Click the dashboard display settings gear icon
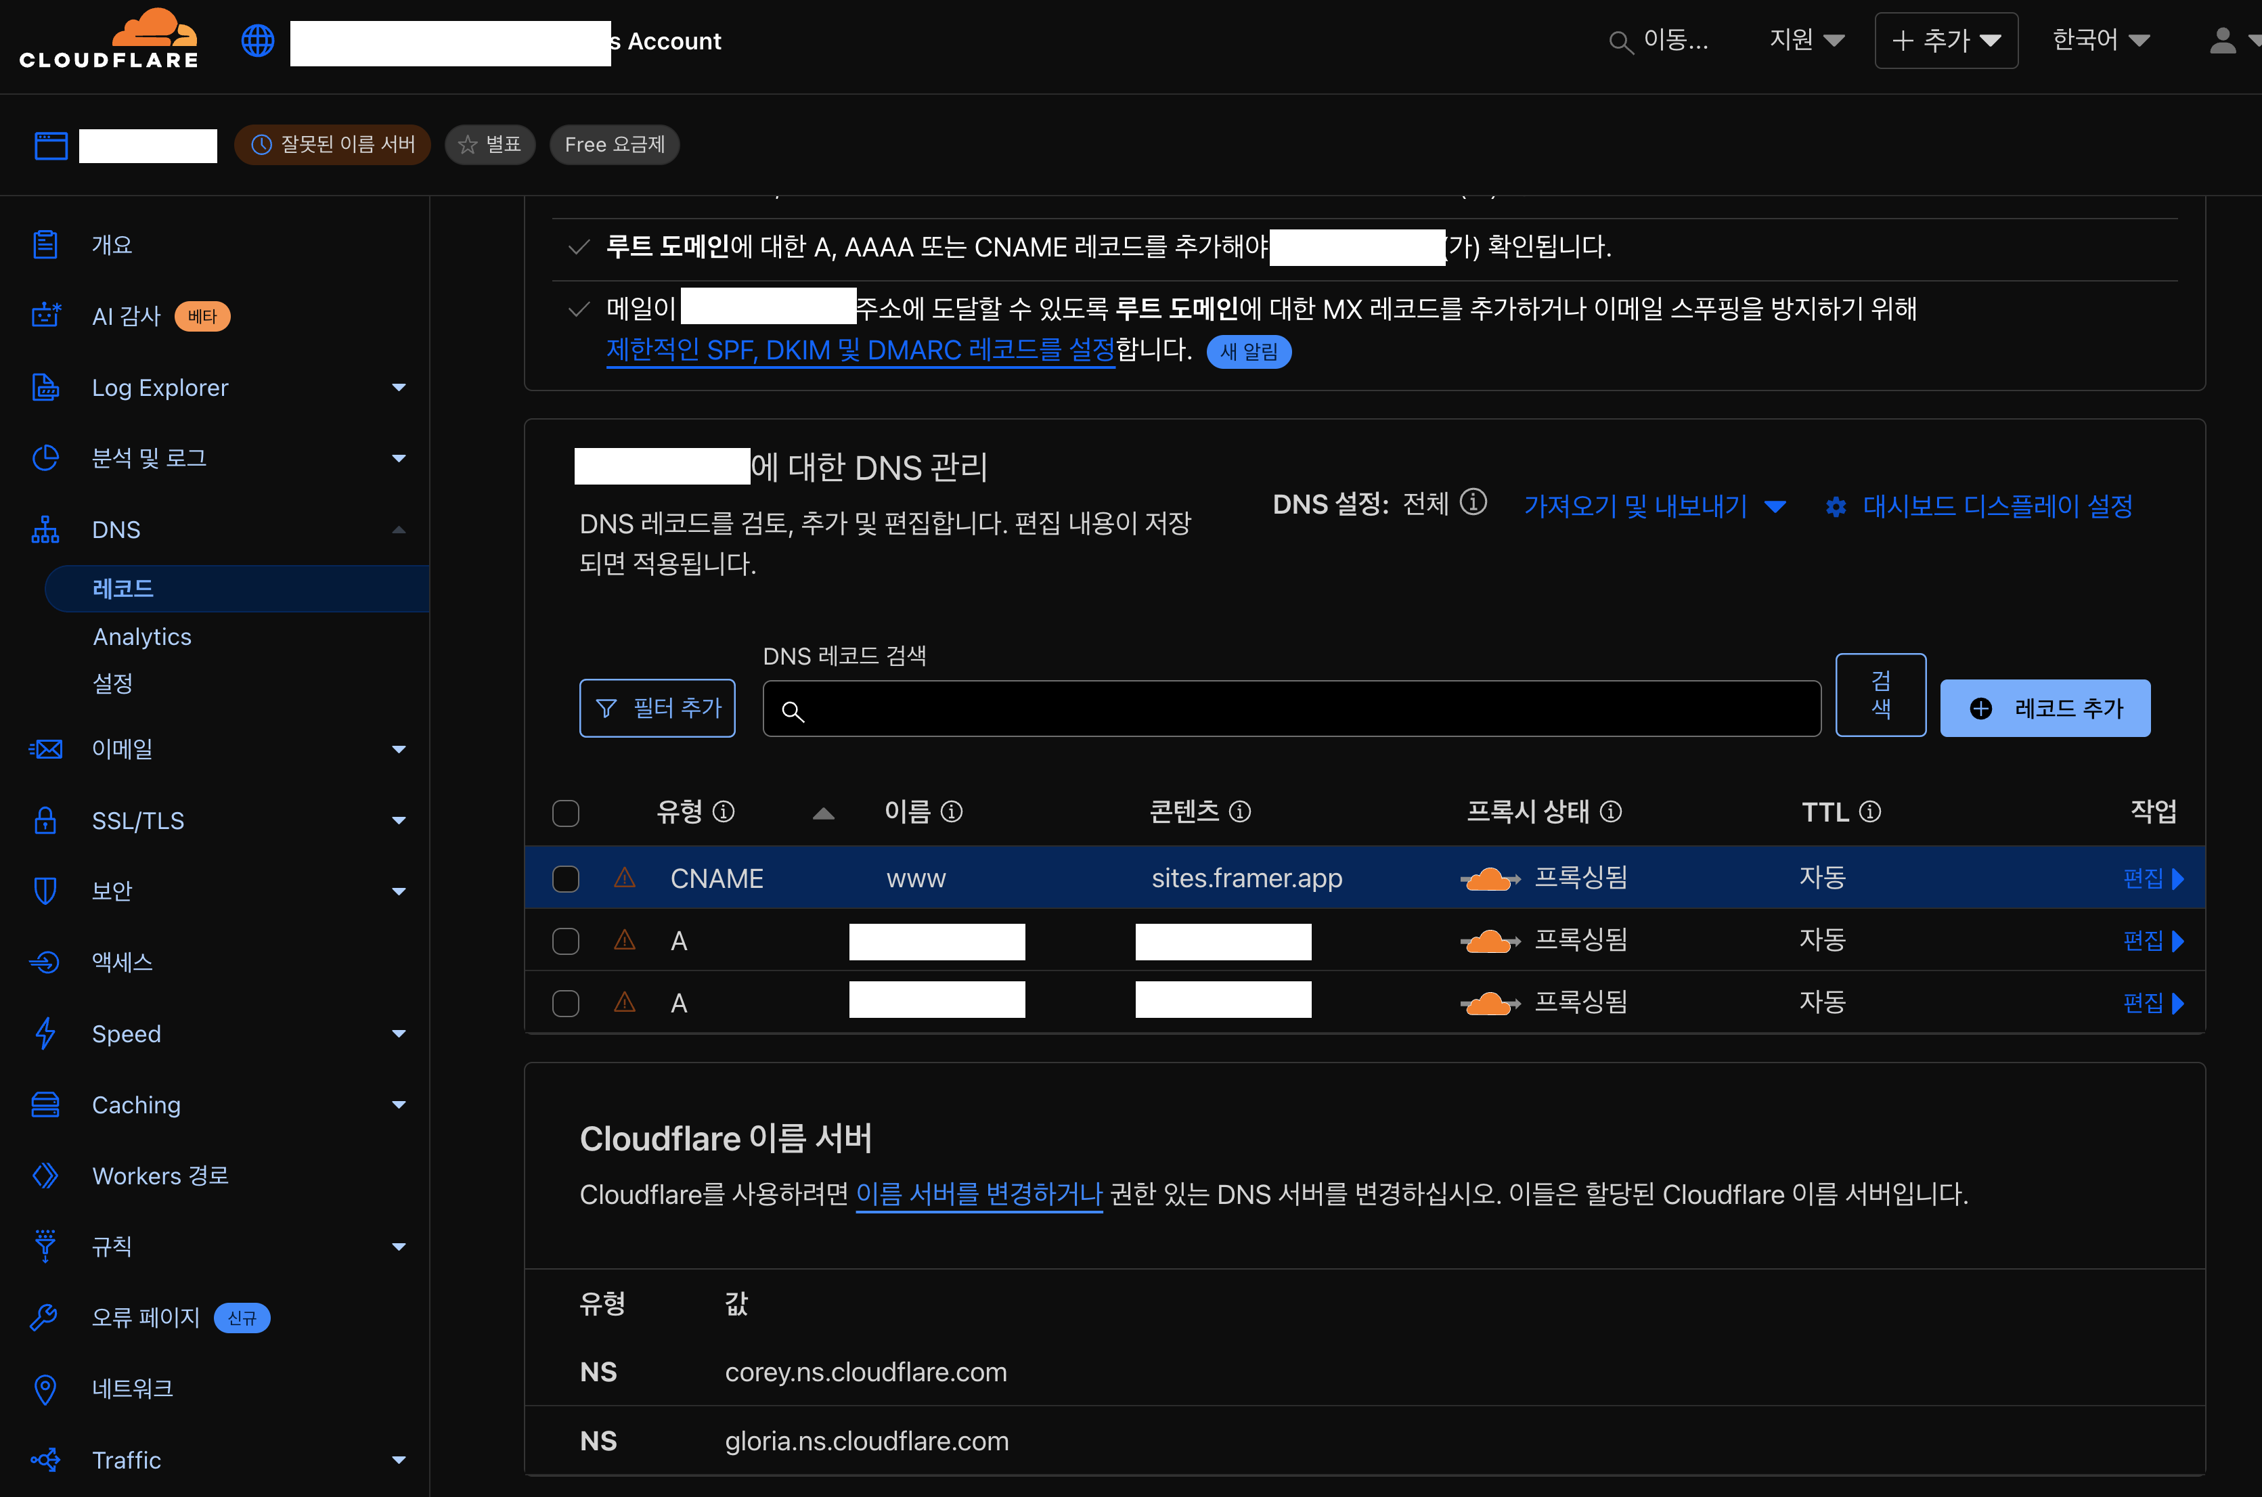 pyautogui.click(x=1835, y=506)
